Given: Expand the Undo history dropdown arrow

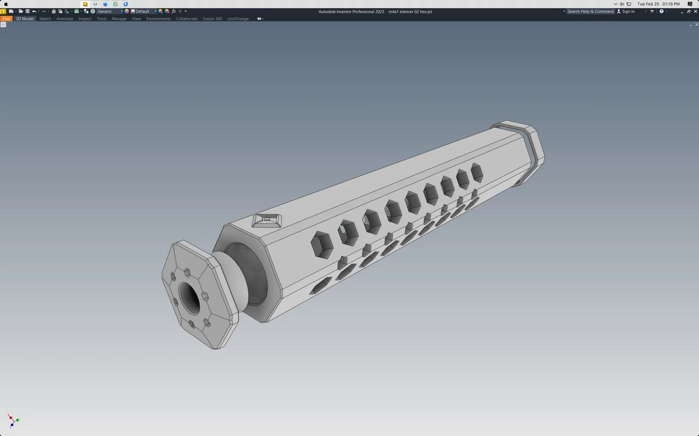Looking at the screenshot, I should pos(38,11).
